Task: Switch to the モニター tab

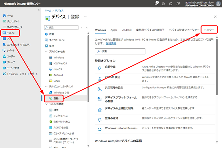Action: pos(209,30)
